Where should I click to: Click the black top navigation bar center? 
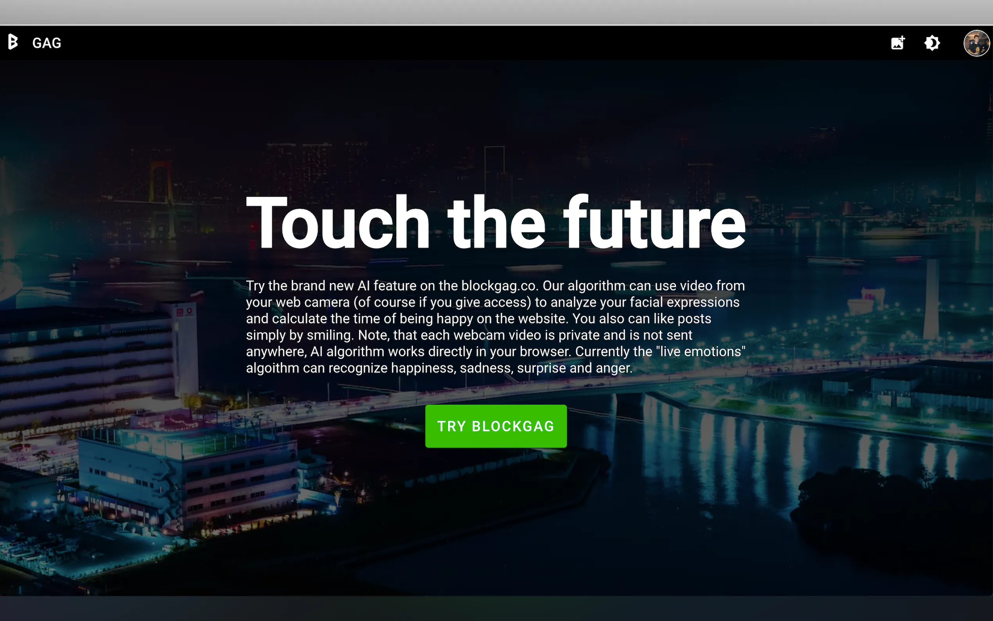click(x=496, y=43)
